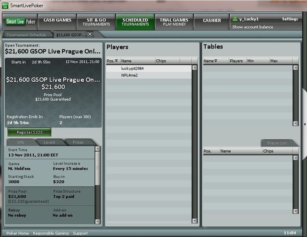Select player NPL4me2
This screenshot has height=237, width=307.
[149, 75]
